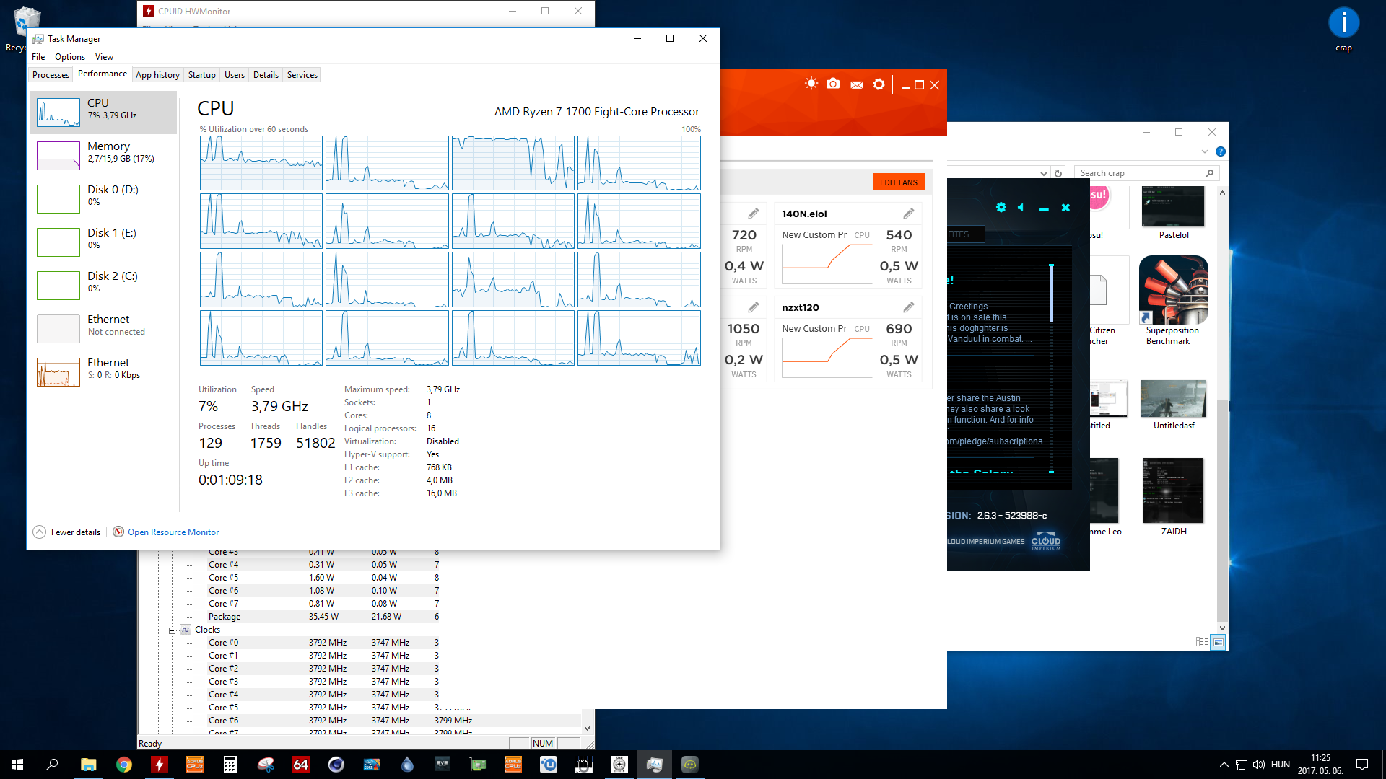Expand the Explorer ribbon chevron
The image size is (1386, 779).
(x=1204, y=151)
